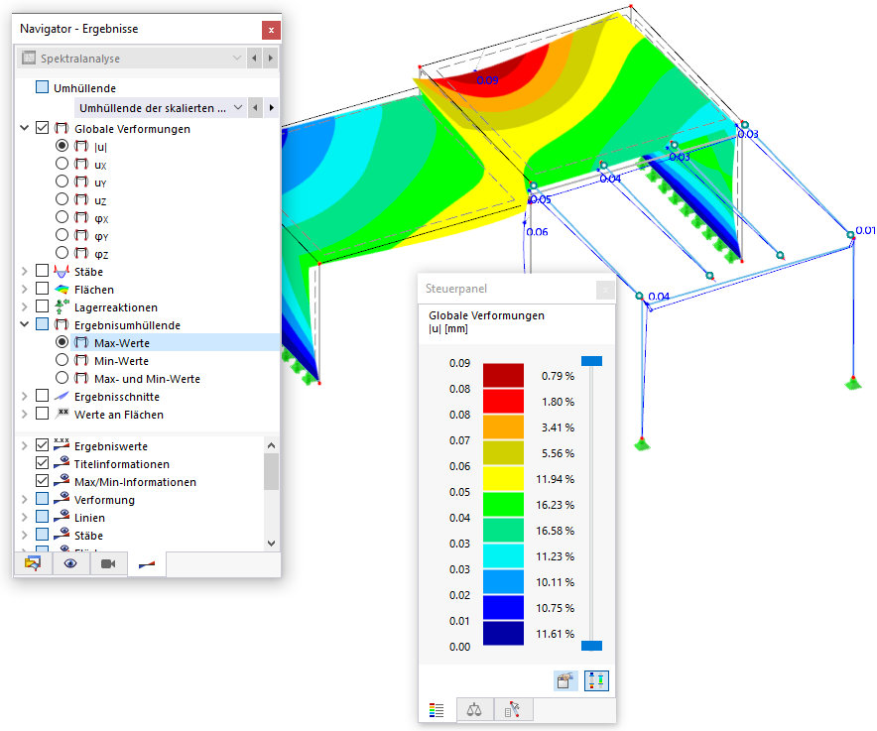The image size is (877, 731).
Task: Go to previous envelope arrow
Action: (x=255, y=107)
